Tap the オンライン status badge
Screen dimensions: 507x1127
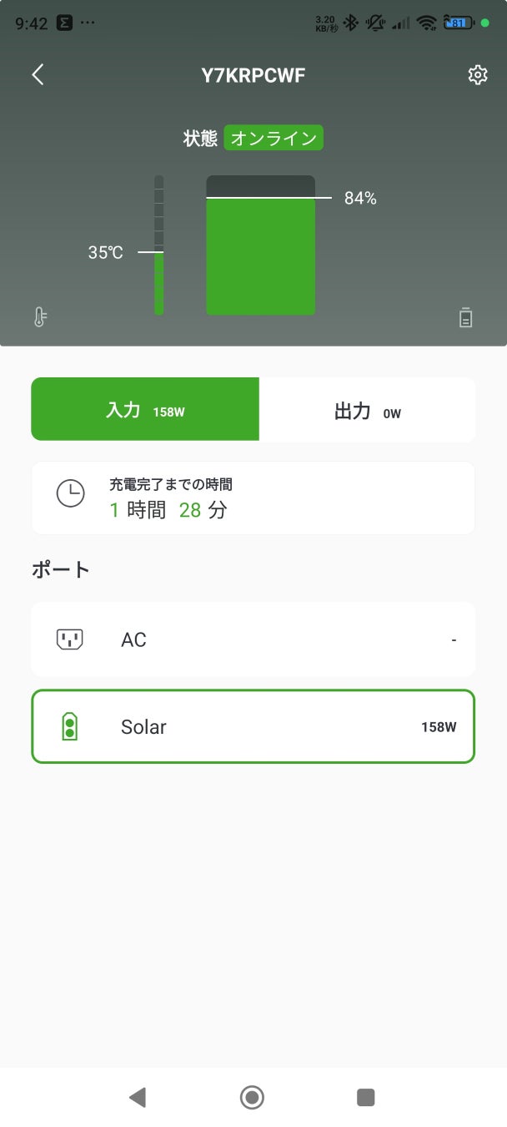point(274,139)
